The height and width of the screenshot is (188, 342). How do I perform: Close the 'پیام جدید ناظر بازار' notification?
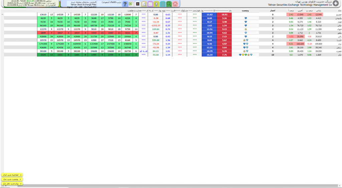tap(21, 184)
